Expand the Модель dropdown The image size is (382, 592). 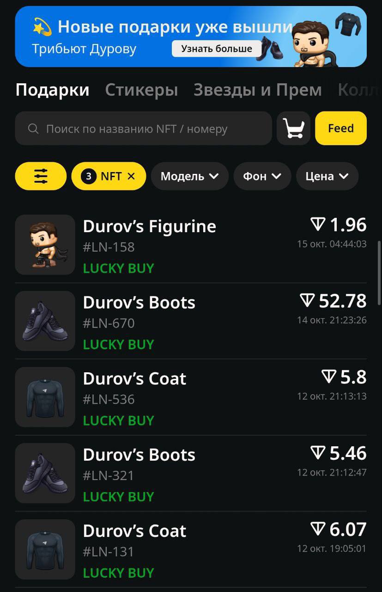tap(190, 176)
